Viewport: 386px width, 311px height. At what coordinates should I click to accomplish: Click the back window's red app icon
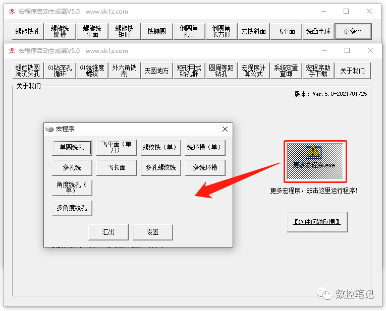(x=12, y=12)
